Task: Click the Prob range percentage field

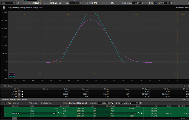Action: click(x=137, y=3)
